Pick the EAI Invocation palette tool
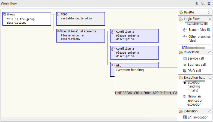The image size is (213, 122). point(198,117)
